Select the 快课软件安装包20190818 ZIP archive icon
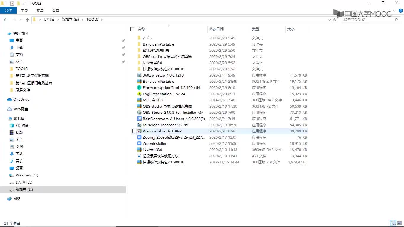The image size is (404, 227). point(139,162)
